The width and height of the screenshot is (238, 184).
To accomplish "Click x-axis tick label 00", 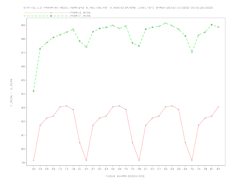I will pyautogui.click(x=34, y=169).
